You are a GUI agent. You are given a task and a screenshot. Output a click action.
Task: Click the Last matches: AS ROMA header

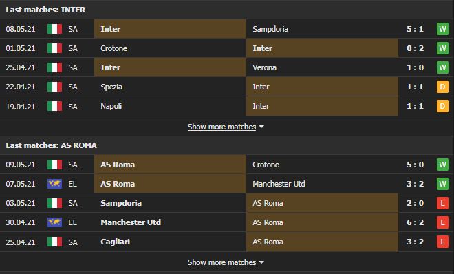(x=52, y=145)
